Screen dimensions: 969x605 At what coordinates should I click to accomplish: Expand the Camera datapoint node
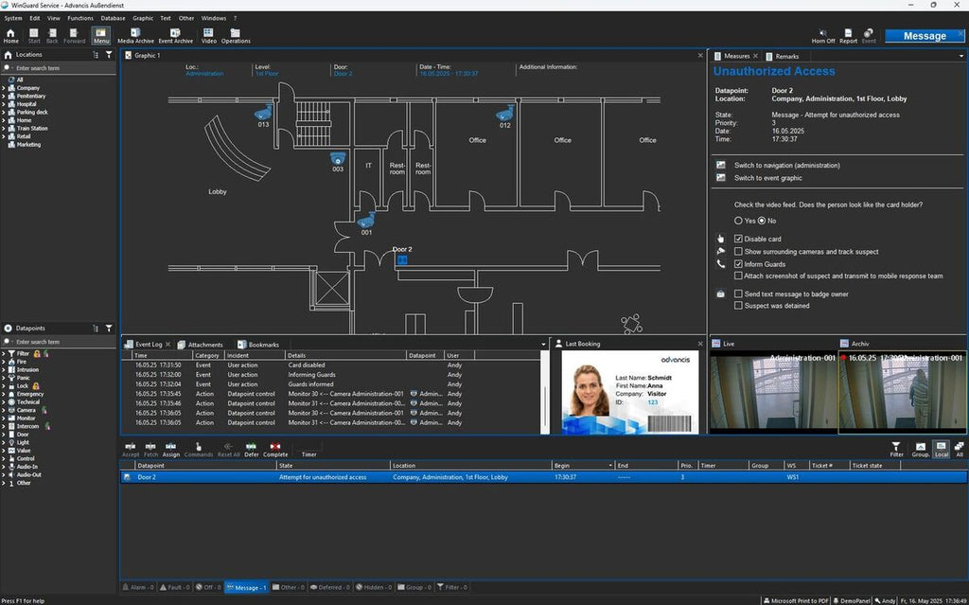tap(4, 410)
